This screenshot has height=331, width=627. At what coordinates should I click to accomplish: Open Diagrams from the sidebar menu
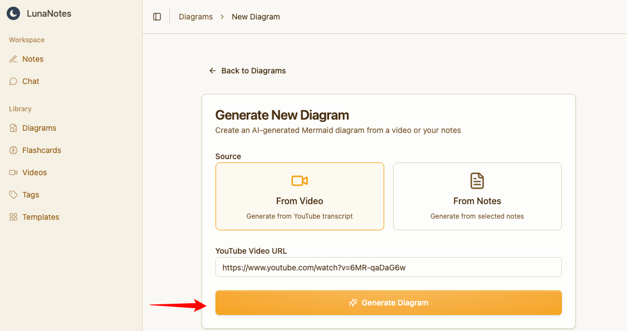pos(39,128)
